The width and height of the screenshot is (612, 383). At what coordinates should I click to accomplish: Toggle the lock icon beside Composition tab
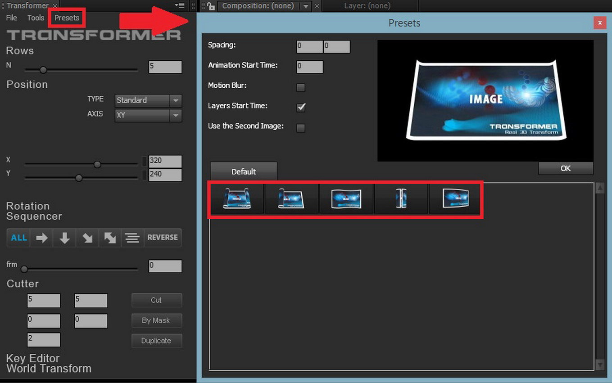[x=211, y=6]
